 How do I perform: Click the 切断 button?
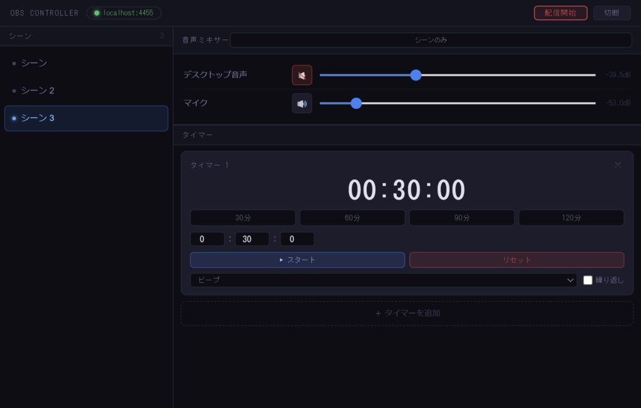pyautogui.click(x=612, y=13)
